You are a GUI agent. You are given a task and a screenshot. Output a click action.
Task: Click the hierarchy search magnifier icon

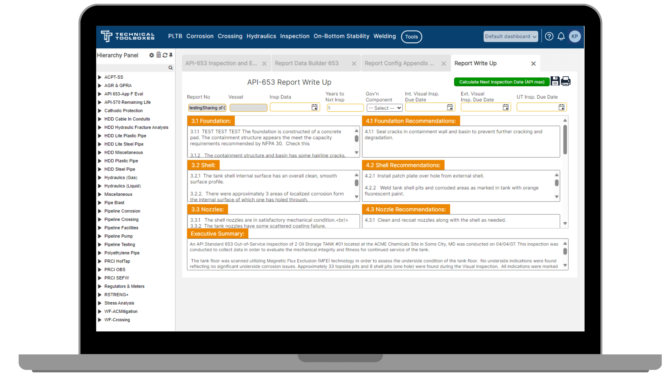pyautogui.click(x=170, y=68)
